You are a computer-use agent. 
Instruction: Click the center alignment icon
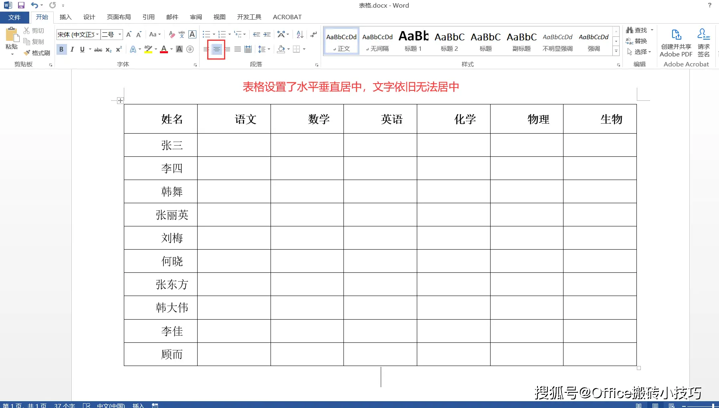(x=216, y=49)
